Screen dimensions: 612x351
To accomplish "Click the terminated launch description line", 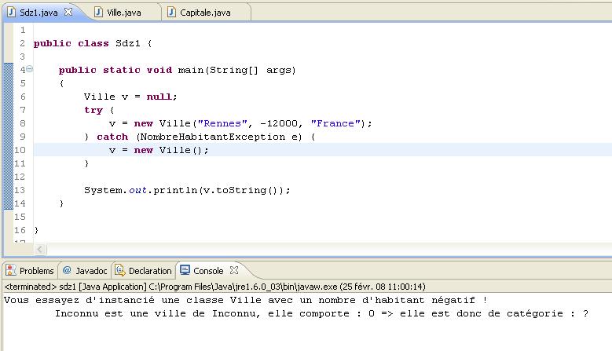I will [214, 287].
